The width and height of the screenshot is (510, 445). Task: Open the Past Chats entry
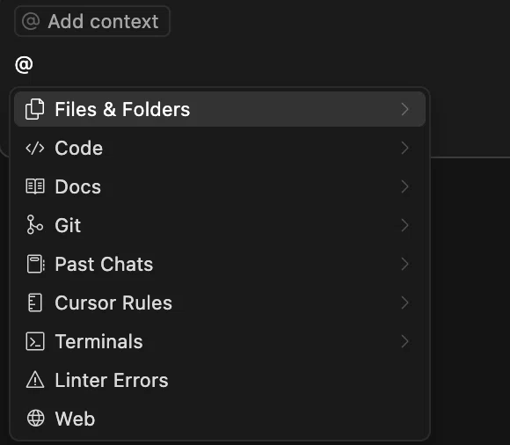tap(220, 264)
